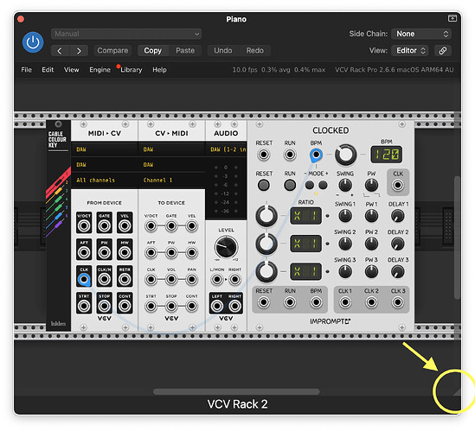Click the MODE minus button on Clocked
Viewport: 475px width, 431px height.
click(309, 185)
